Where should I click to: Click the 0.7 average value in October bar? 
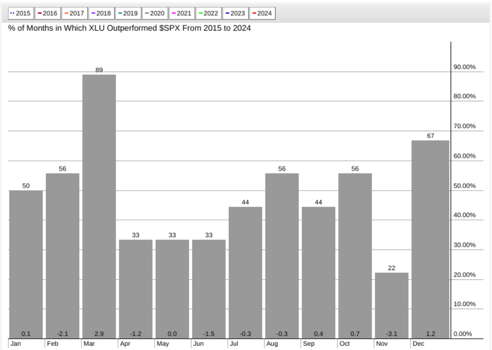(355, 334)
